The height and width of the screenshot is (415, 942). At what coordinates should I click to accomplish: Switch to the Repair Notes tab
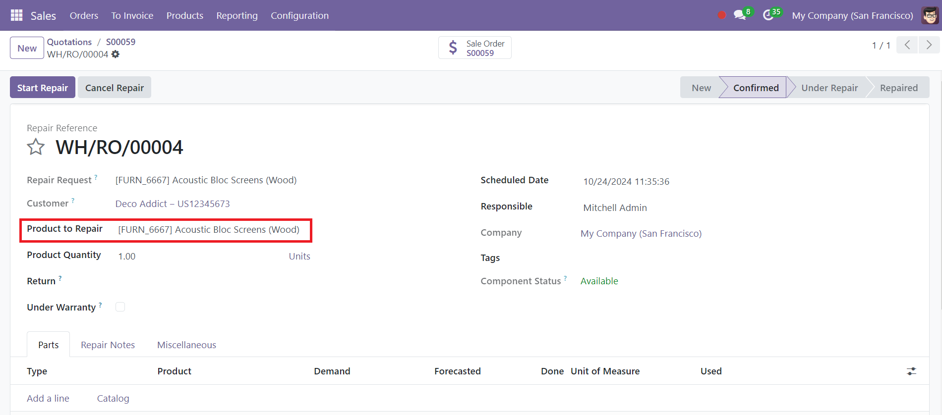click(x=108, y=345)
